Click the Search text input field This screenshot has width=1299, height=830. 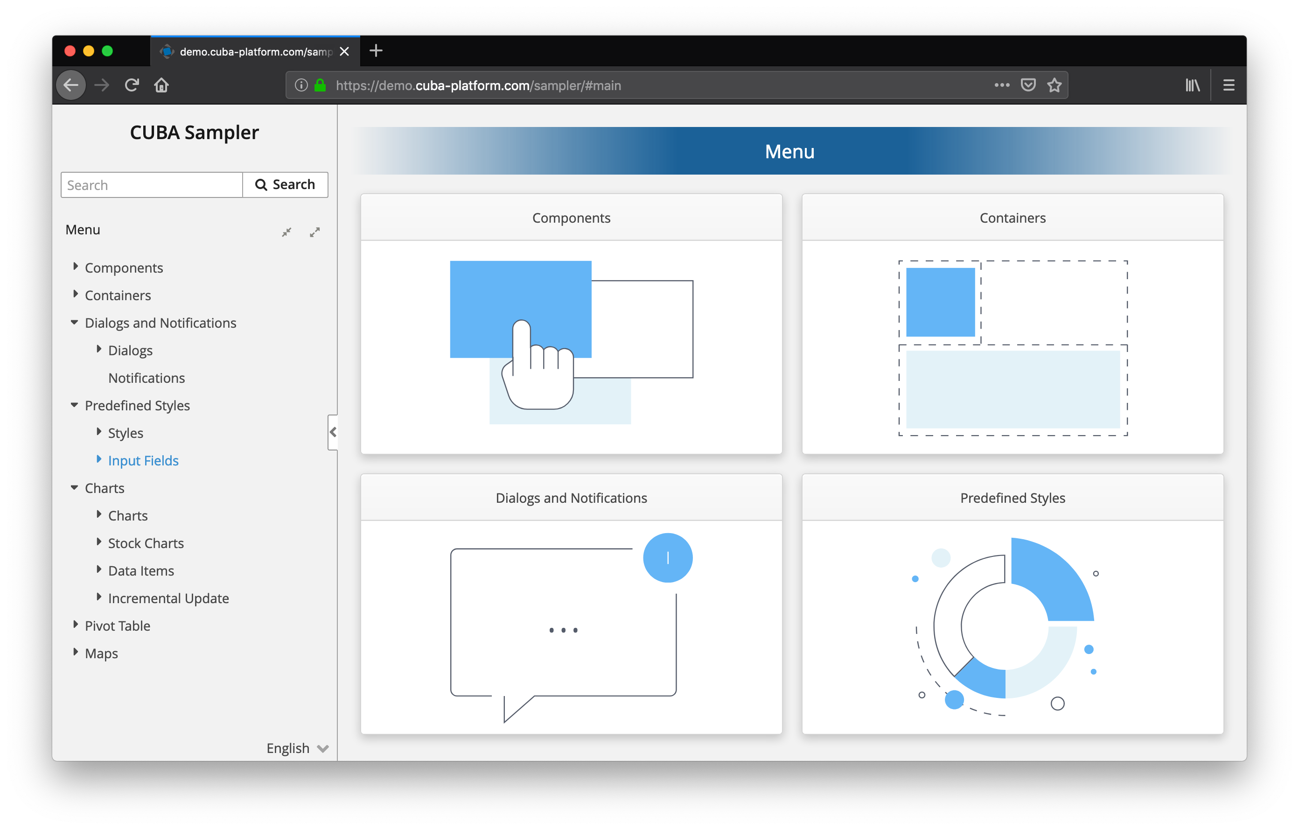[x=152, y=185]
